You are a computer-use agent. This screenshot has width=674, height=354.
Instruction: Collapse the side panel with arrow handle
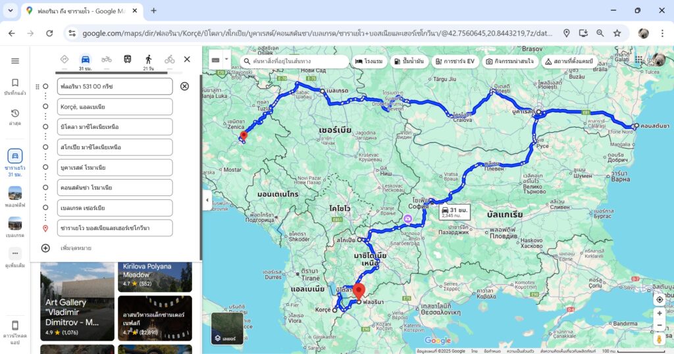[x=207, y=199]
